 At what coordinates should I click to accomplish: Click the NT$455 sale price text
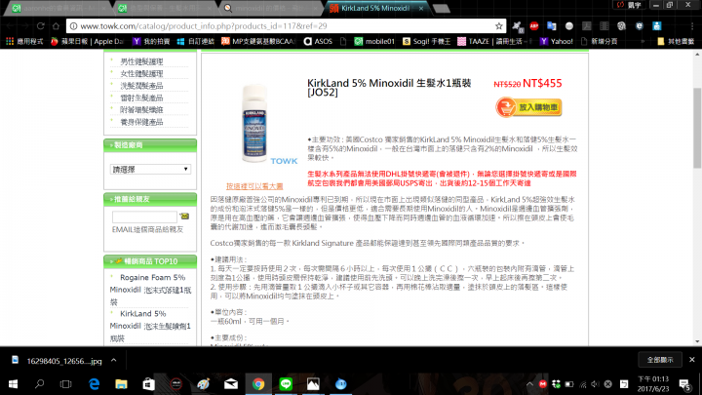click(x=542, y=83)
